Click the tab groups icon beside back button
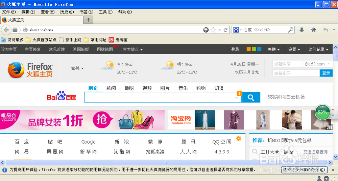338x181 pixels. tap(15, 30)
